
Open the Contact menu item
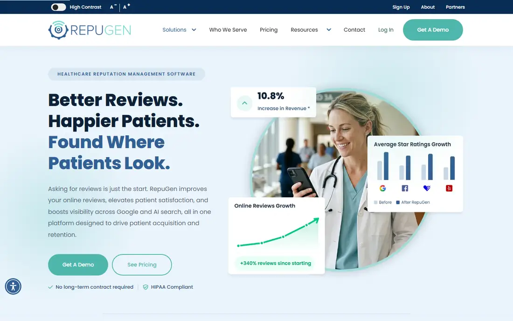click(354, 30)
